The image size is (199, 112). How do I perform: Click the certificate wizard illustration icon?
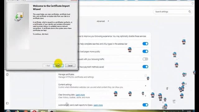[19, 16]
